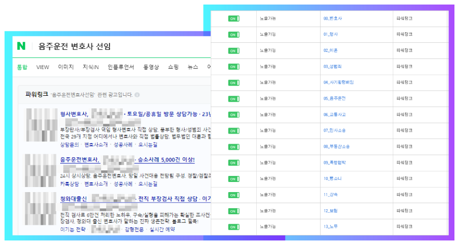This screenshot has height=245, width=459.
Task: Toggle the 11_상속 ON switch
Action: click(x=234, y=195)
